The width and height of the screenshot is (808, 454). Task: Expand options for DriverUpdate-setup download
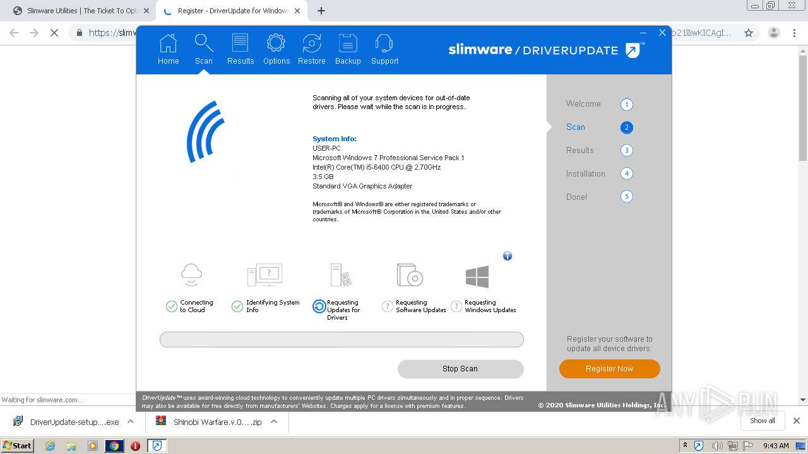coord(131,421)
